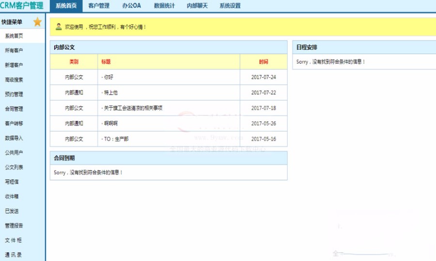This screenshot has width=436, height=261.
Task: Click the welcome message 欢迎使用
Action: pos(106,27)
